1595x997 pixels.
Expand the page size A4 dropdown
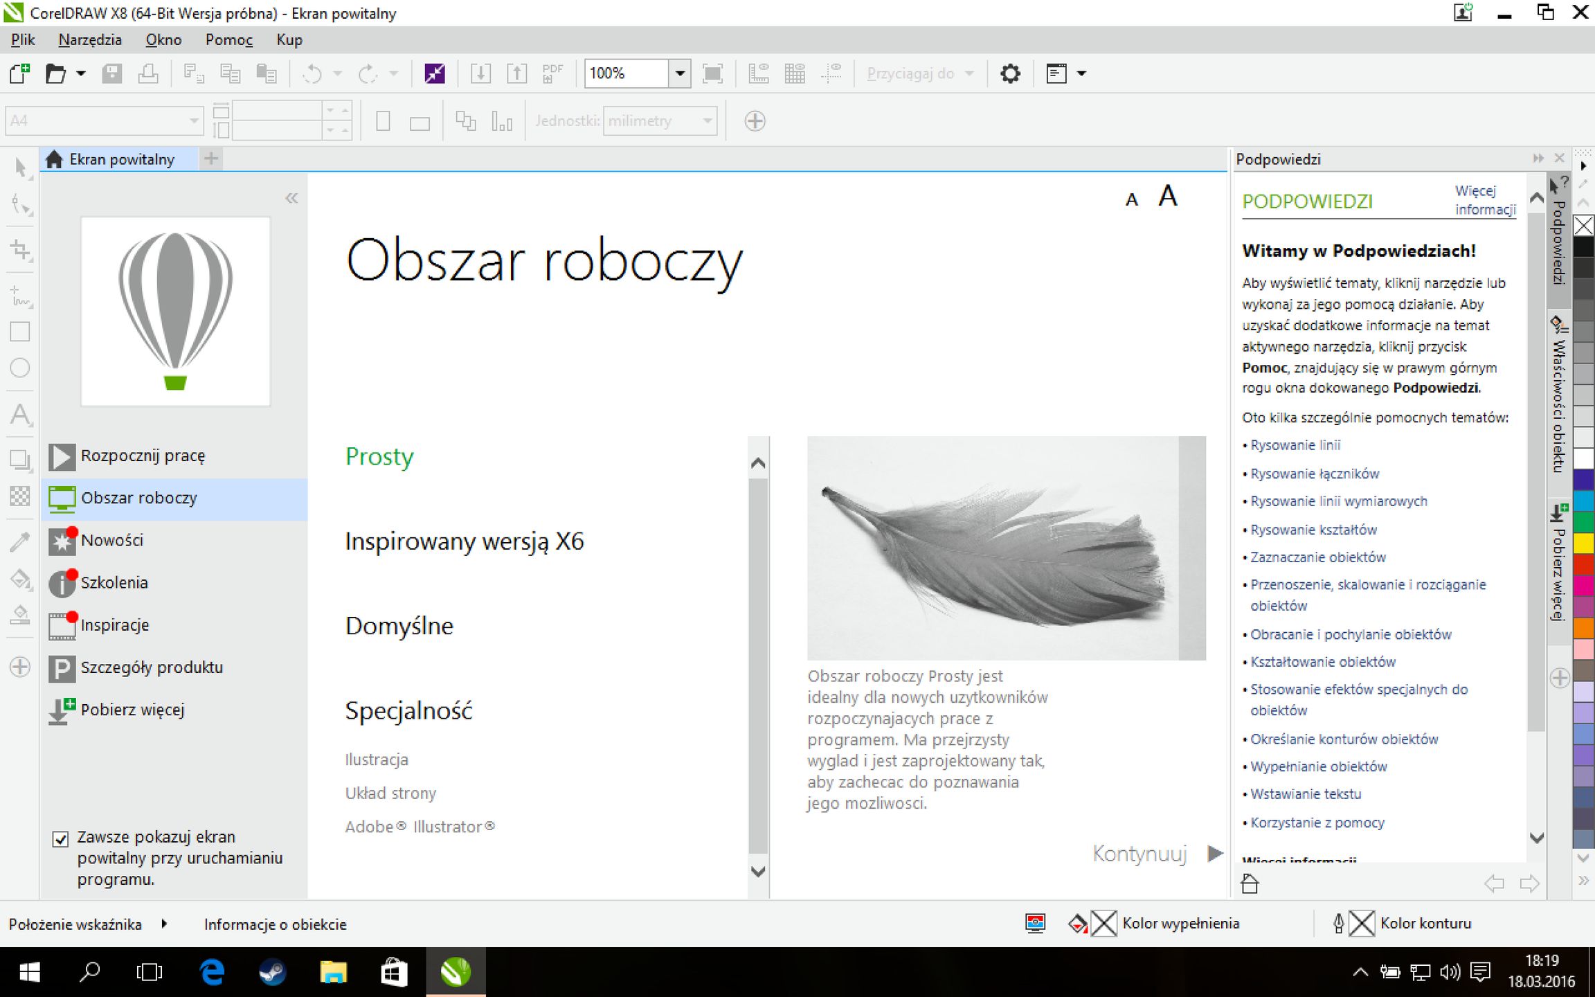click(x=194, y=120)
